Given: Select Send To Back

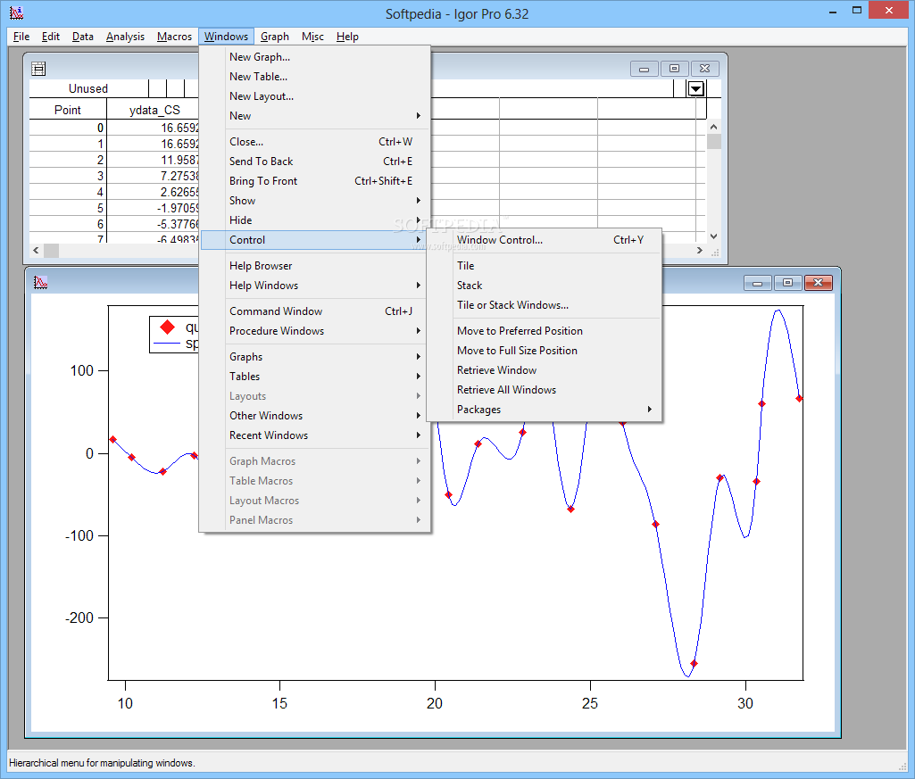Looking at the screenshot, I should [x=315, y=162].
